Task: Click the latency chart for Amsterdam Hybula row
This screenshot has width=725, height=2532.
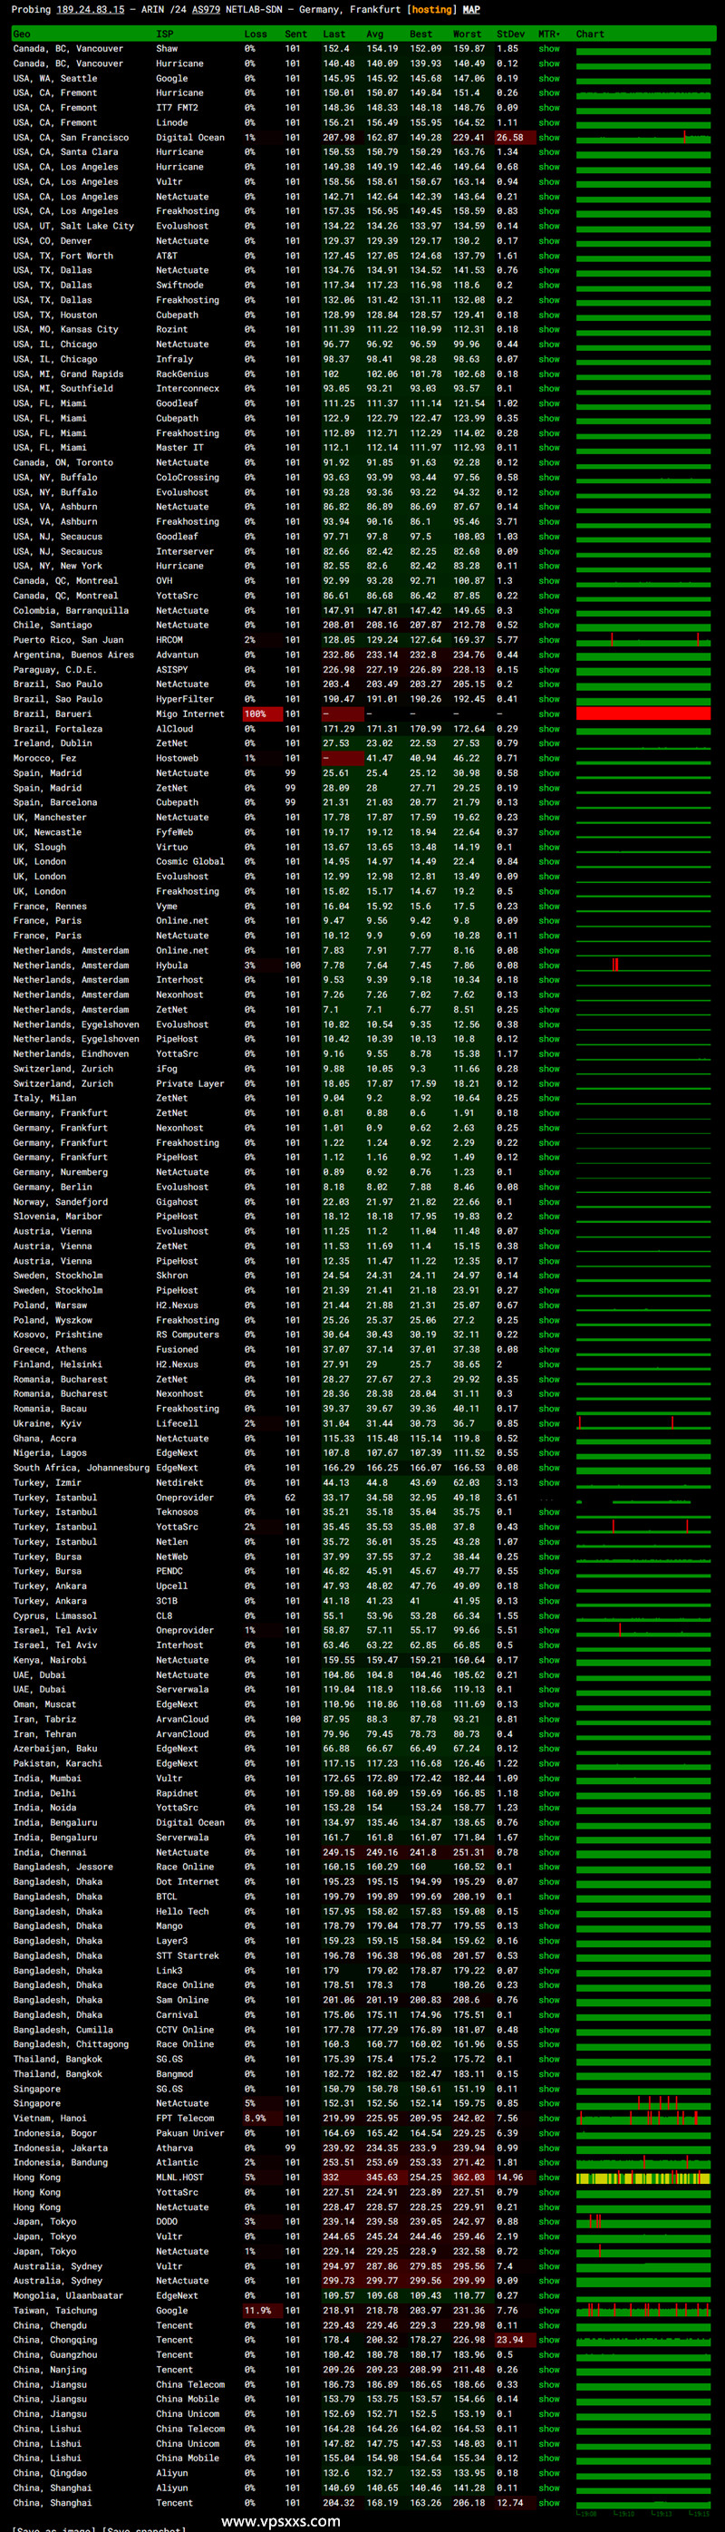Action: [643, 965]
